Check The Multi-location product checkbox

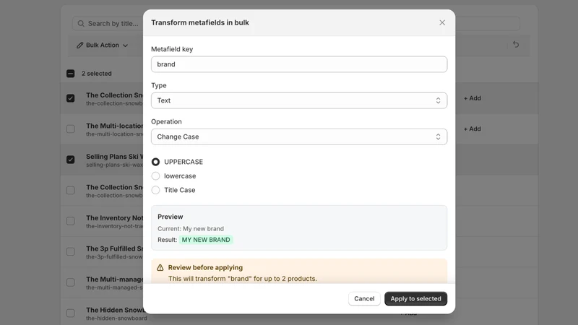coord(70,129)
